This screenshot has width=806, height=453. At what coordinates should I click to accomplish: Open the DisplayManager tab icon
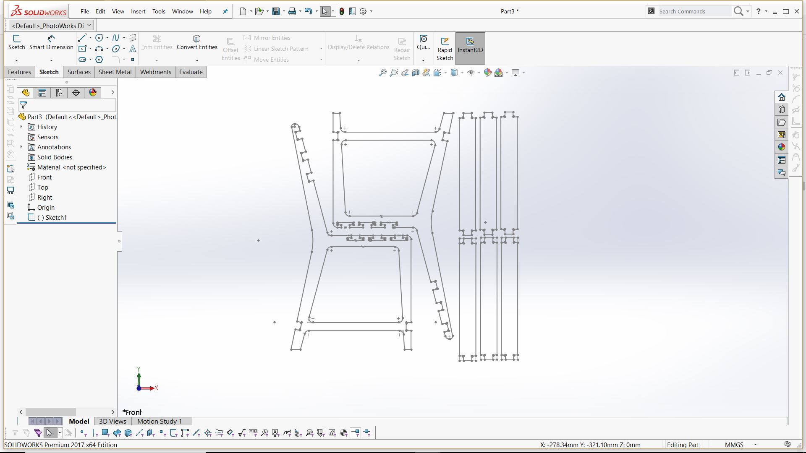[x=93, y=93]
